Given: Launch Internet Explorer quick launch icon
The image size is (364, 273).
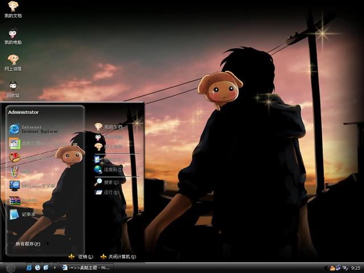Looking at the screenshot, I should pyautogui.click(x=29, y=268).
